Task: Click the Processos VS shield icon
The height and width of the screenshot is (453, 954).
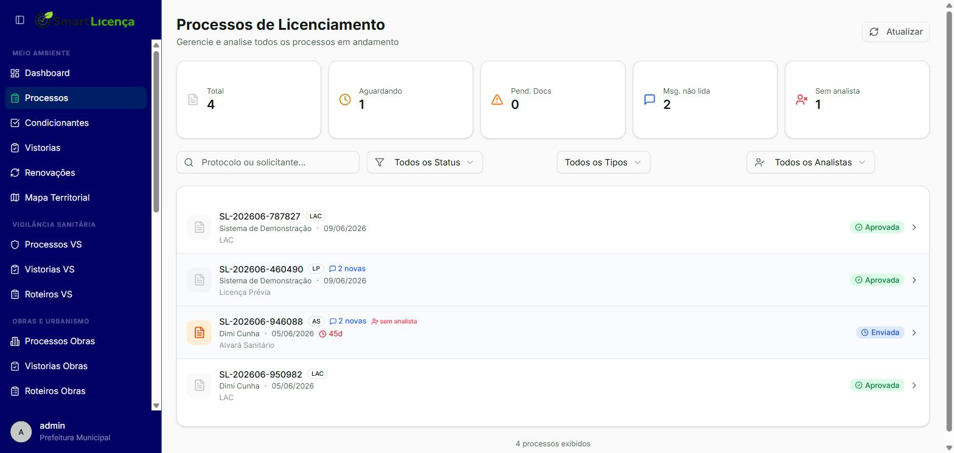Action: pyautogui.click(x=15, y=244)
